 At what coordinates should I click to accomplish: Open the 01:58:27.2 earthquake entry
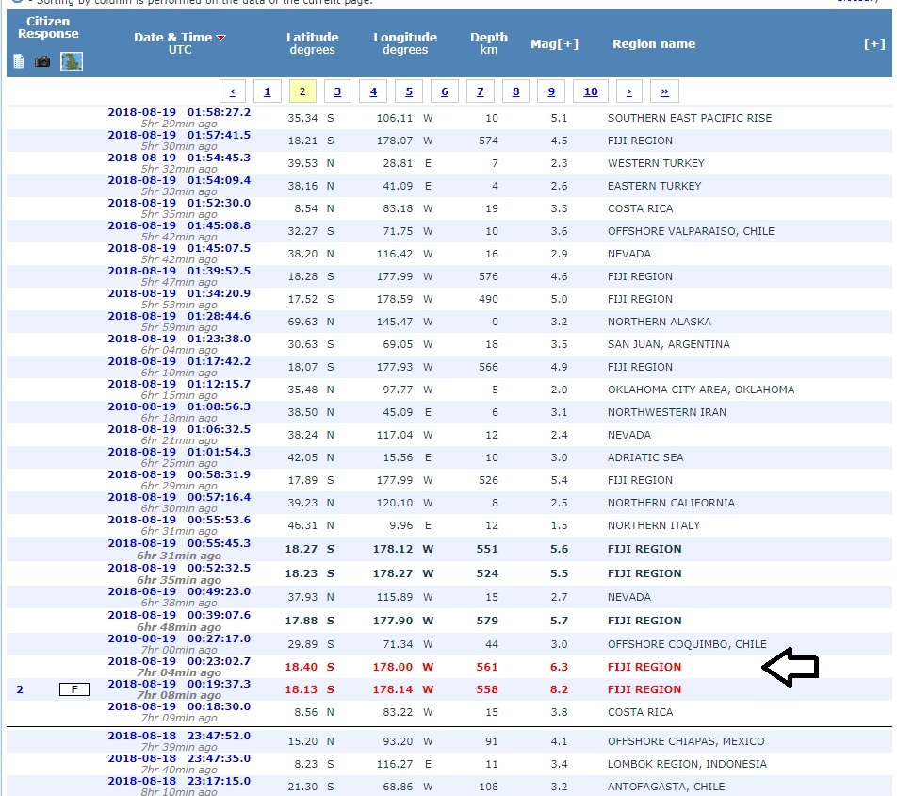[x=179, y=112]
